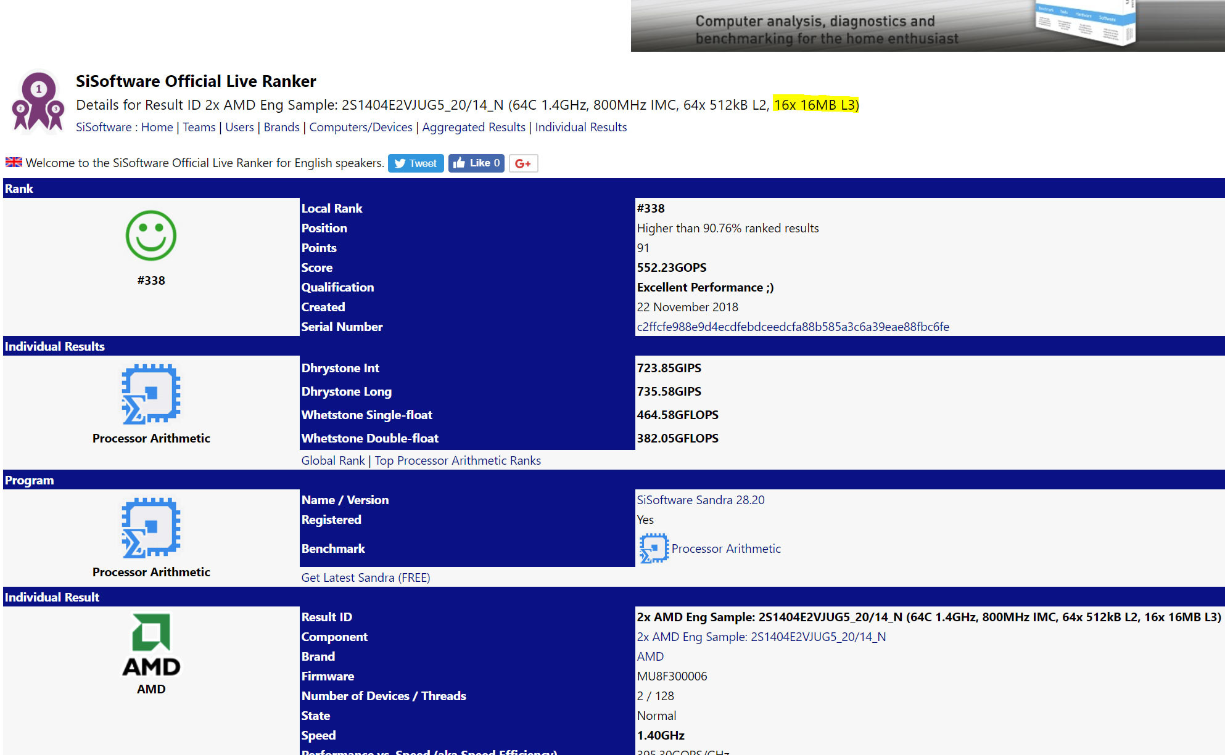This screenshot has height=755, width=1225.
Task: Open the serial number hash link
Action: click(x=793, y=327)
